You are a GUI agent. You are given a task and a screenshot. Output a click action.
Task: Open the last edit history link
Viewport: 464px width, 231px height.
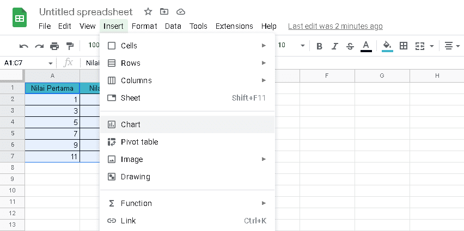[335, 26]
